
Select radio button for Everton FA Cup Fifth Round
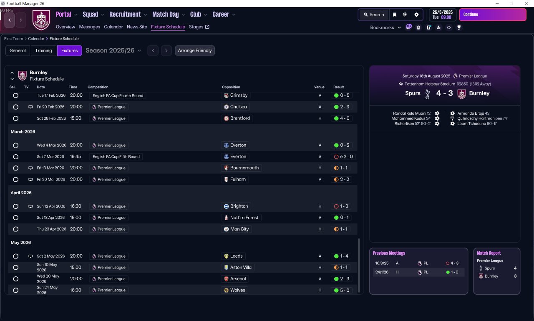coord(16,157)
